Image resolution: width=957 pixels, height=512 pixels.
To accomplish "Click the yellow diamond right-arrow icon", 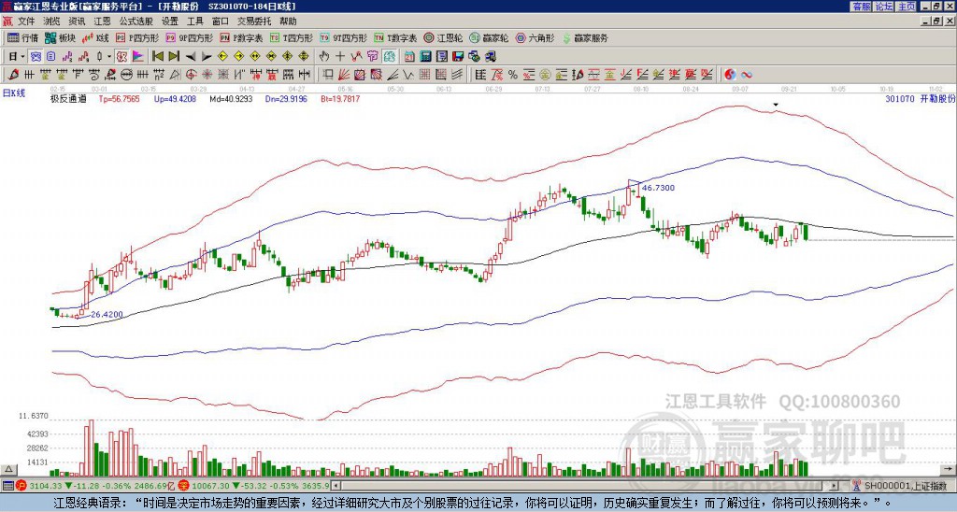I will point(238,56).
